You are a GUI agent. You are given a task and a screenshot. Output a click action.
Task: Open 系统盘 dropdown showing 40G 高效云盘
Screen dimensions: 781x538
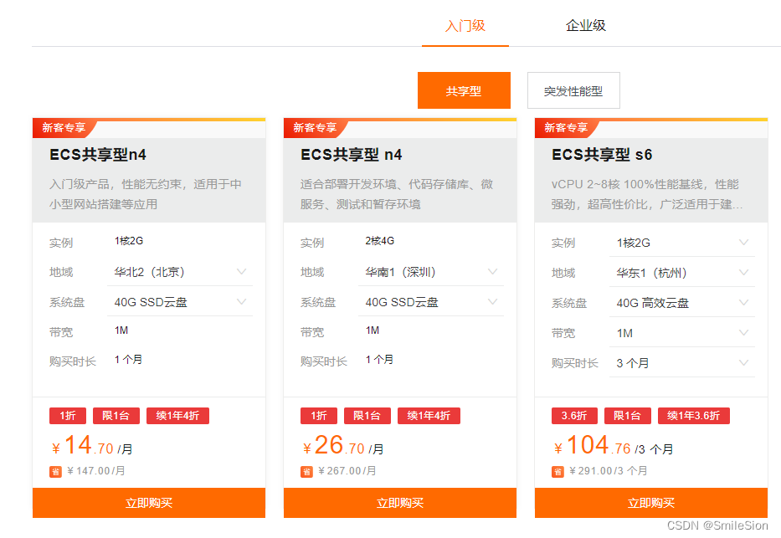point(682,303)
